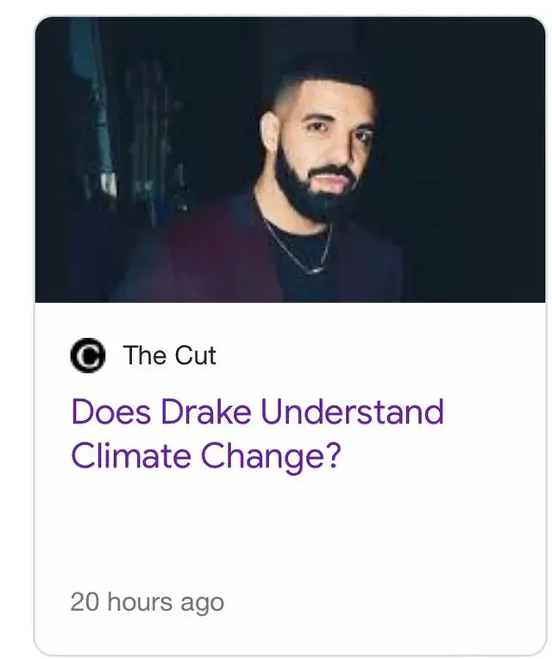Click the word 'Understand' in the headline

pos(353,411)
